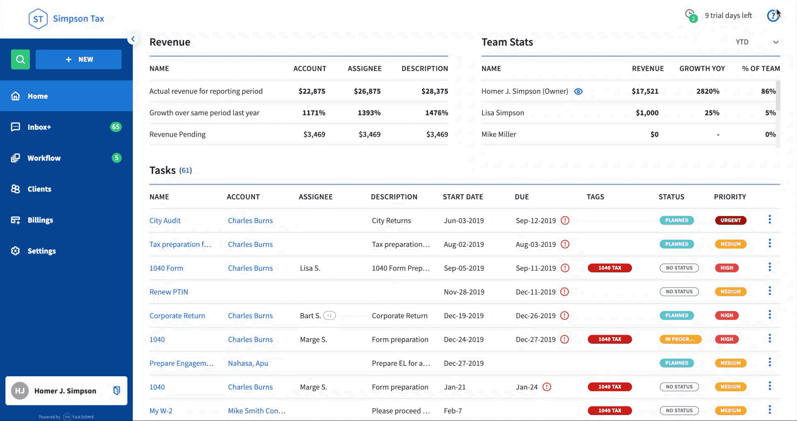Open the help question mark icon
The width and height of the screenshot is (797, 421).
tap(773, 16)
